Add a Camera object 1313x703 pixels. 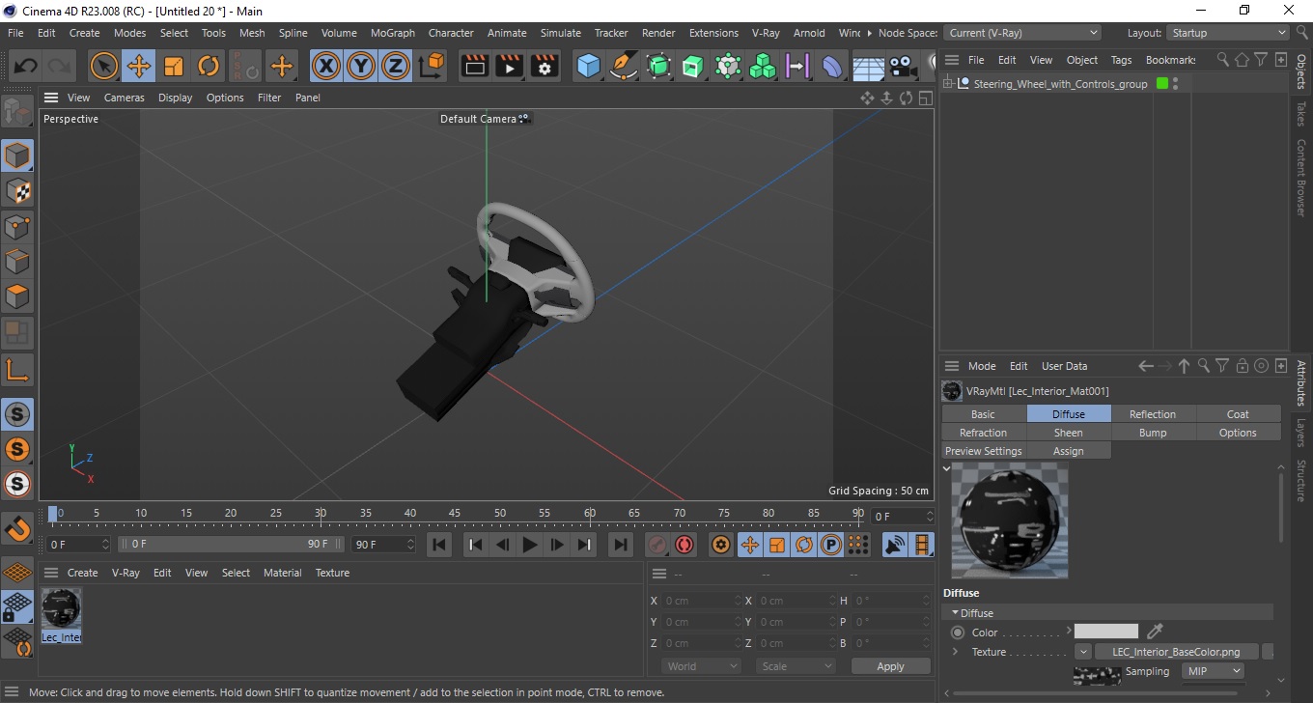tap(903, 67)
